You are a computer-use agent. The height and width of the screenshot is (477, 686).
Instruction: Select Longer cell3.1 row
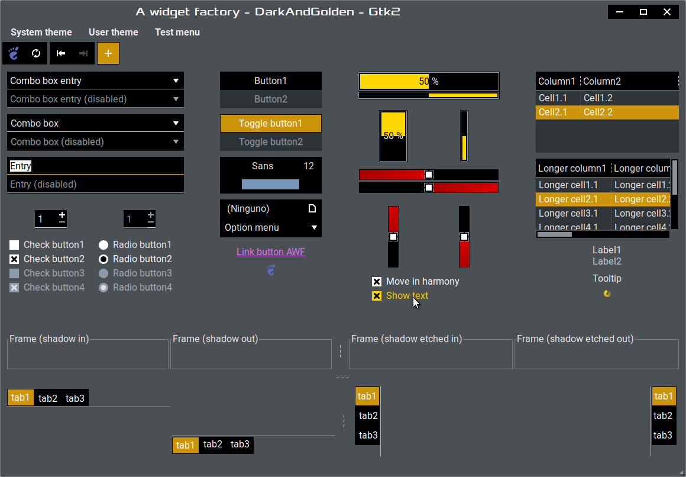pyautogui.click(x=603, y=213)
